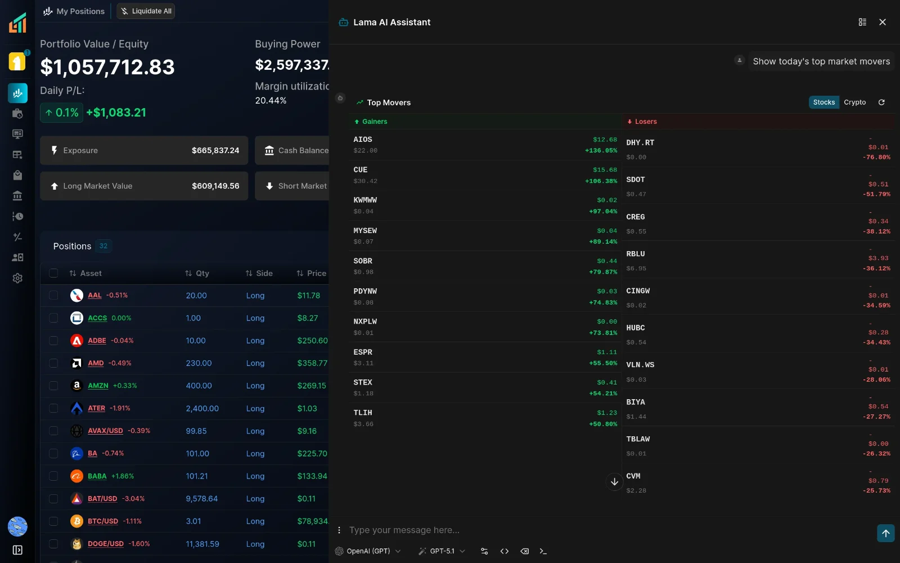Image resolution: width=900 pixels, height=563 pixels.
Task: Click the Exposure card
Action: pyautogui.click(x=144, y=150)
